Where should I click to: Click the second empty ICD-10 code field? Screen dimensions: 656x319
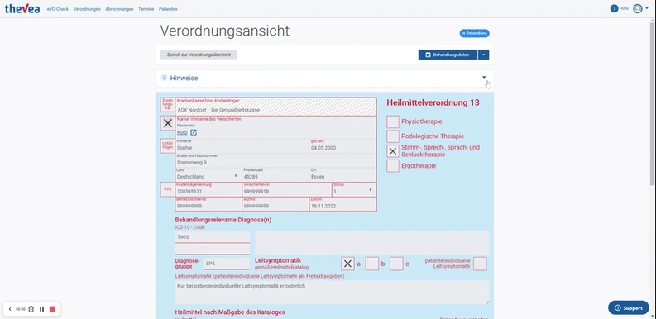click(x=213, y=249)
